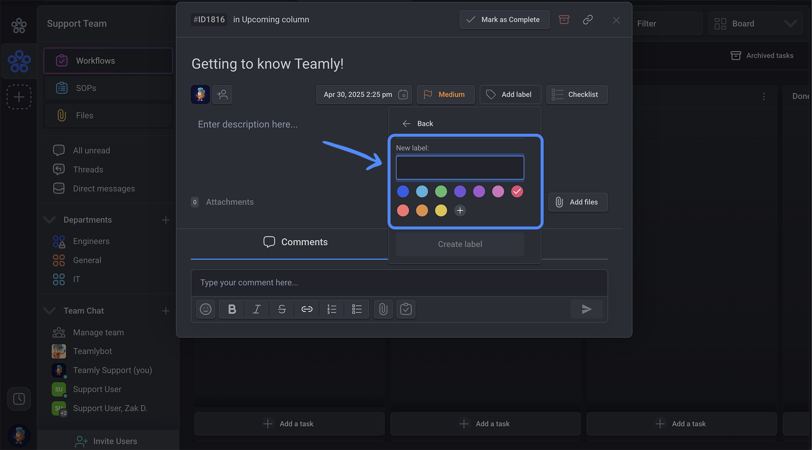Click into the task description field

tap(248, 124)
